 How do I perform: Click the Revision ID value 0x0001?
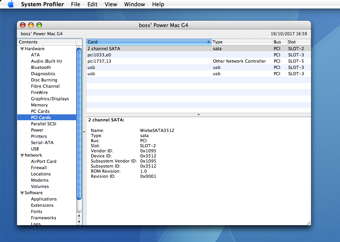pos(148,177)
